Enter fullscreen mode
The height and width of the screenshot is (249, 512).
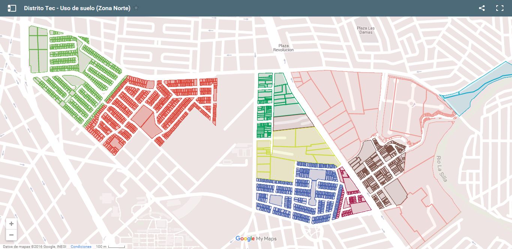500,8
